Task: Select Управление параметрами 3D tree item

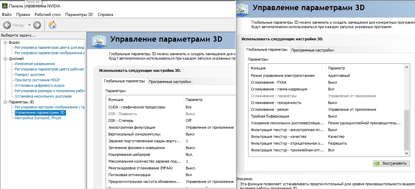Action: tap(40, 112)
